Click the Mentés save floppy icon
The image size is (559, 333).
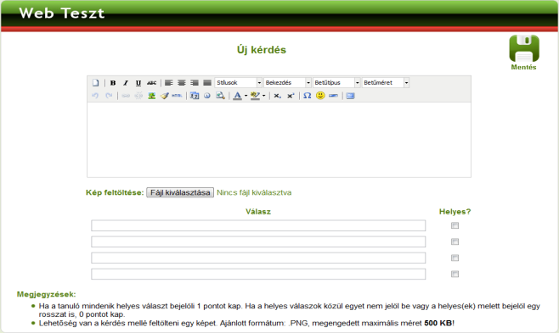[523, 48]
